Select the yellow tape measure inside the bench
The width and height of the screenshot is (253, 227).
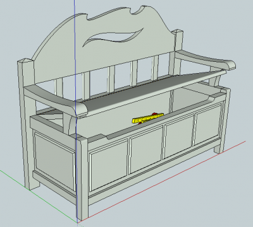[148, 119]
